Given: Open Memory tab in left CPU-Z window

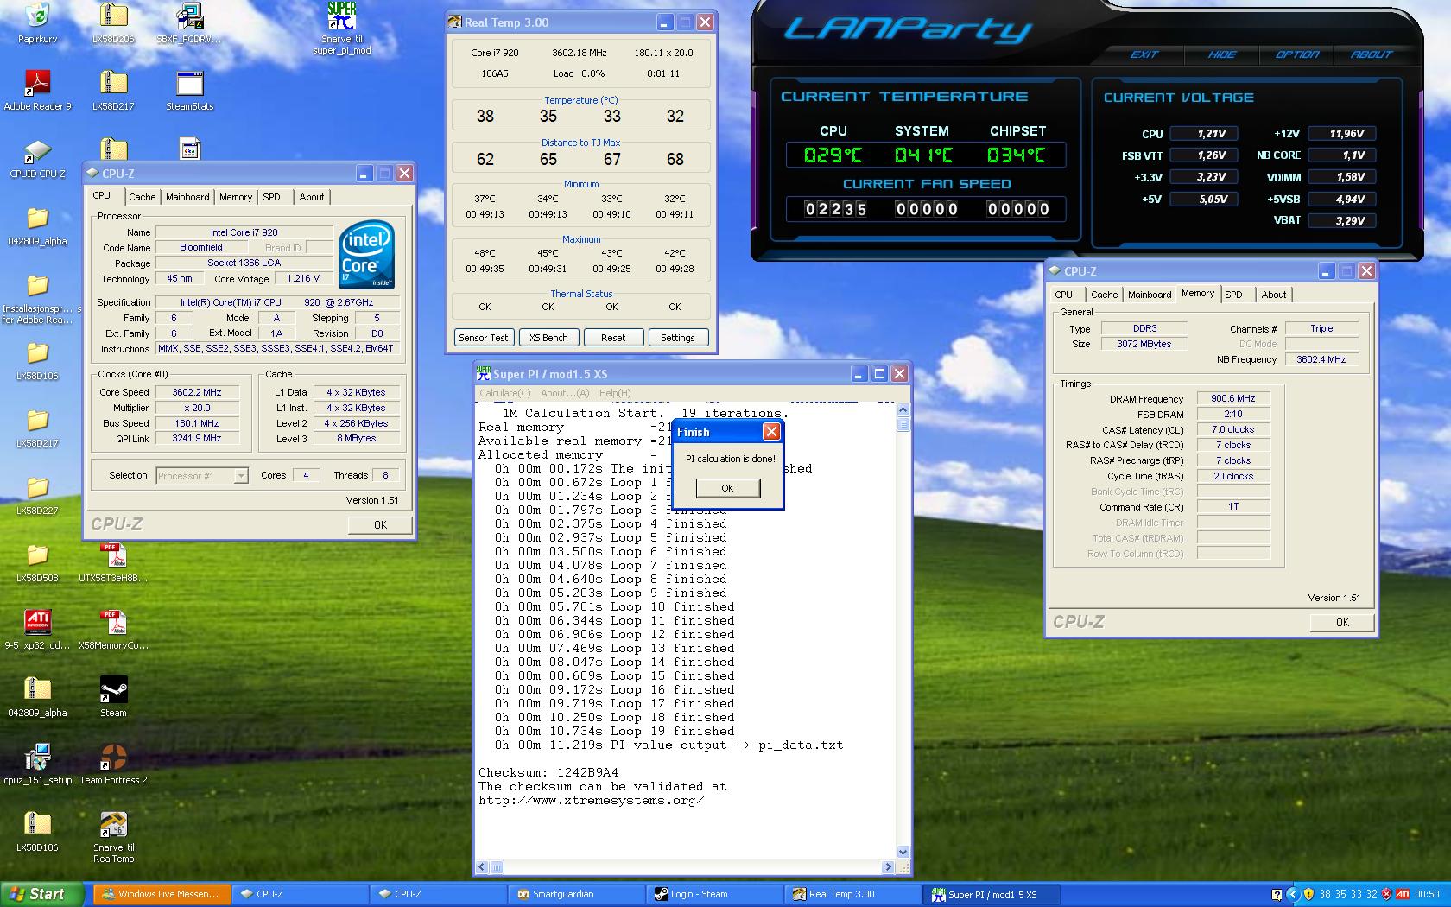Looking at the screenshot, I should [236, 197].
